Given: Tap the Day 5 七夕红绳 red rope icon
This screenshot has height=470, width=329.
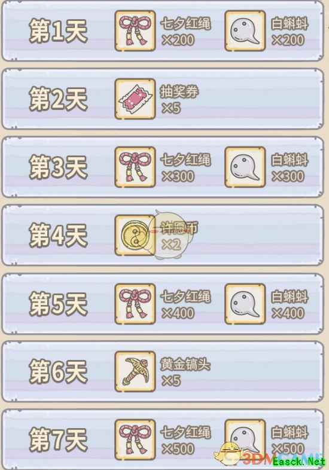Looking at the screenshot, I should pos(135,304).
